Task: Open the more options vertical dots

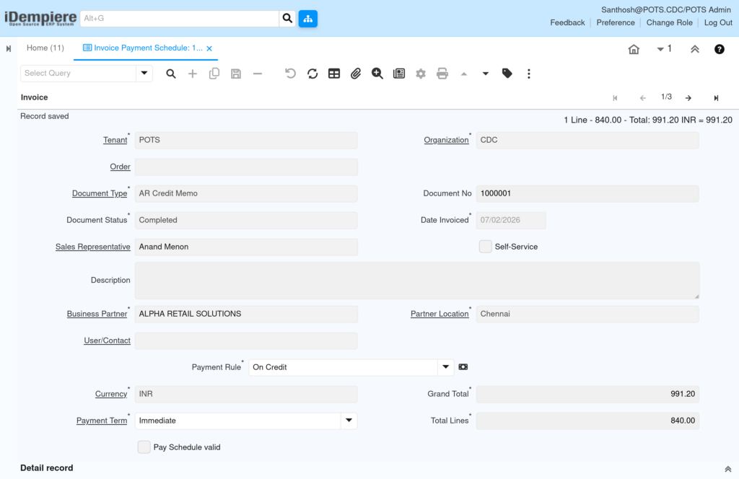Action: click(529, 74)
